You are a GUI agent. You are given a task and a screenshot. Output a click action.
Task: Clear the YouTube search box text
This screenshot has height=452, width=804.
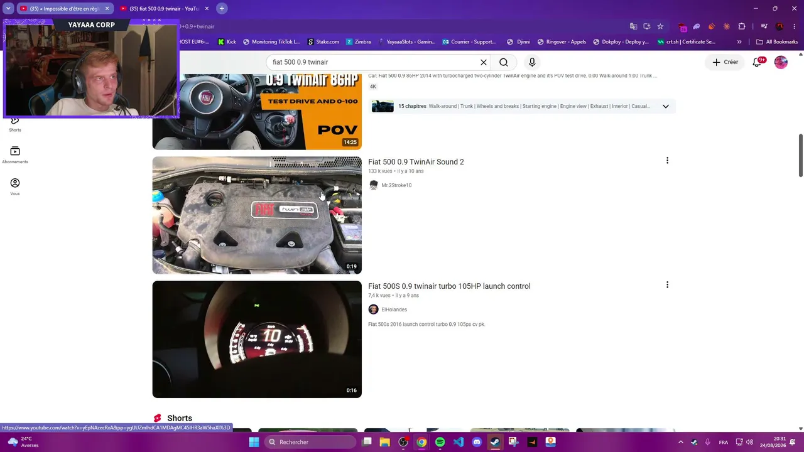484,62
